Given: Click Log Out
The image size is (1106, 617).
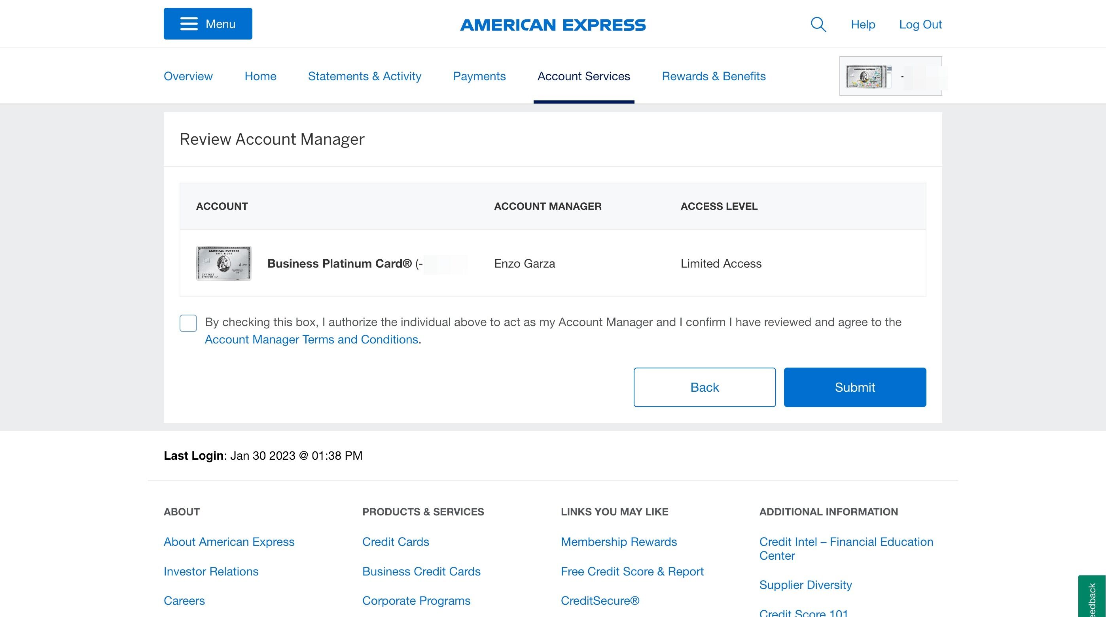Looking at the screenshot, I should tap(920, 25).
